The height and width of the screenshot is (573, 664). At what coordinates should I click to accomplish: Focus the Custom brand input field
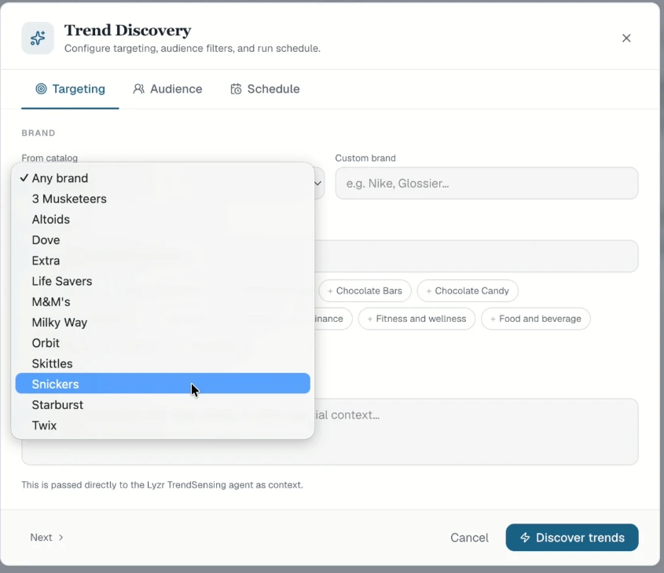click(x=486, y=184)
